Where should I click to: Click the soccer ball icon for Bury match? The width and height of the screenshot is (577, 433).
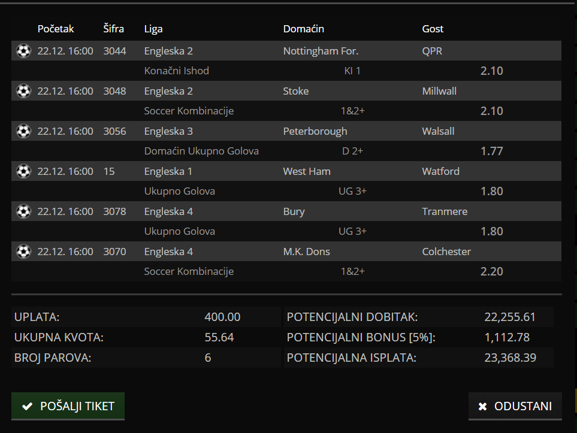pyautogui.click(x=23, y=211)
